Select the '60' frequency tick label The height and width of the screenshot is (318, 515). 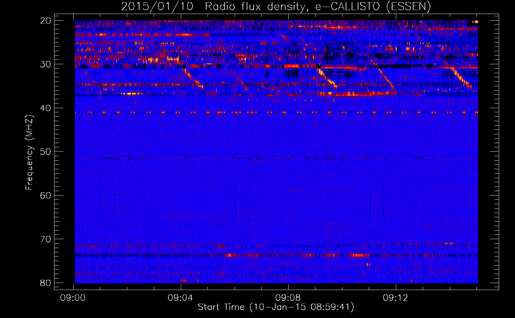tap(46, 195)
